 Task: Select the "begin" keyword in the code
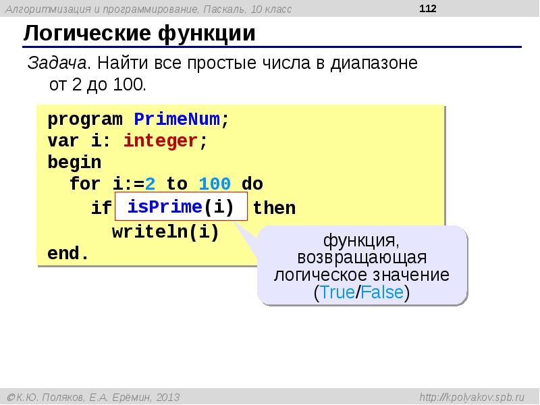[74, 163]
